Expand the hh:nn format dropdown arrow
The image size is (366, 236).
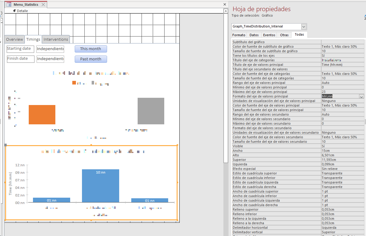tap(361, 96)
